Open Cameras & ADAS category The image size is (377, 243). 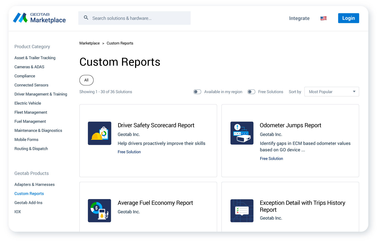pyautogui.click(x=29, y=67)
